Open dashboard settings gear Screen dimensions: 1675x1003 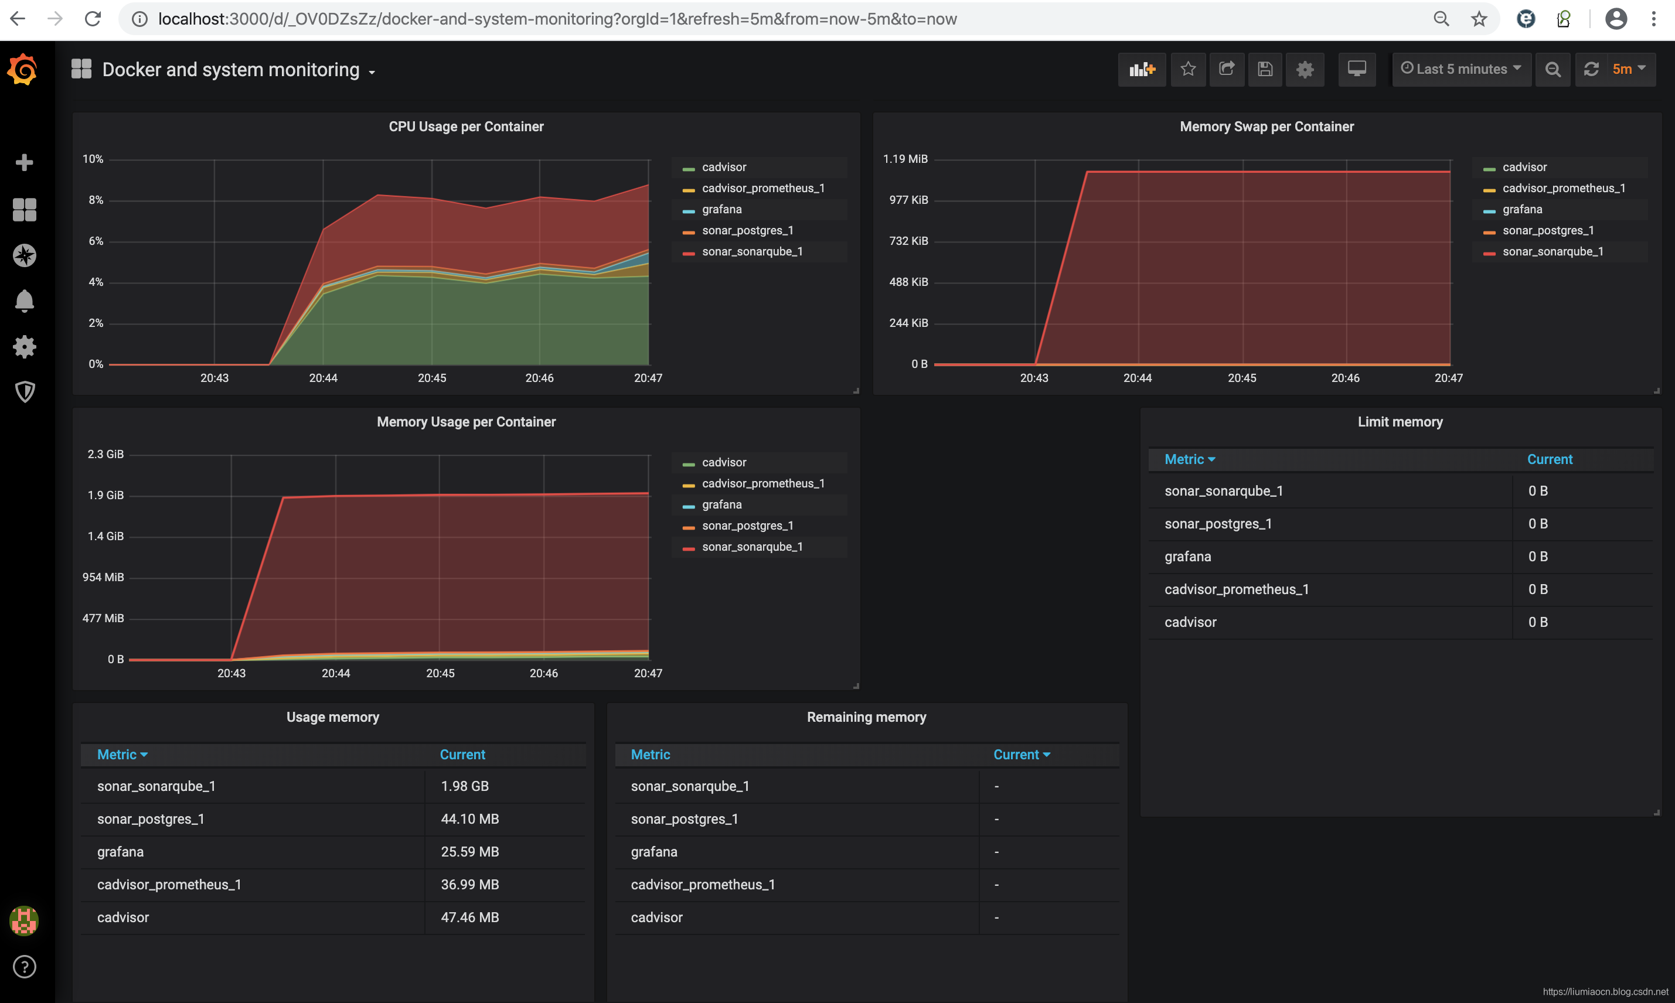coord(1305,70)
